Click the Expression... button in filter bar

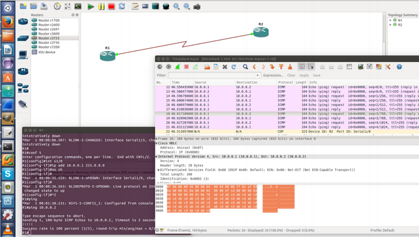point(273,76)
